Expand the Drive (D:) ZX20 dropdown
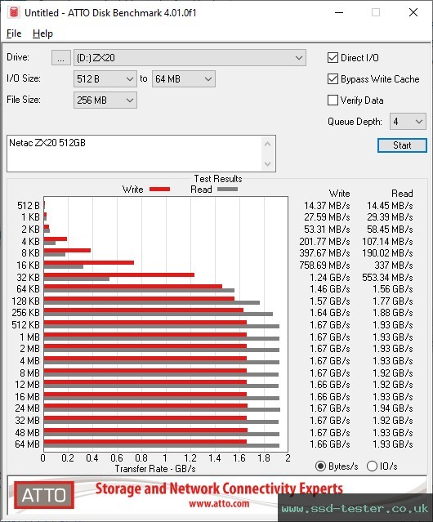Viewport: 433px width, 522px height. tap(190, 58)
